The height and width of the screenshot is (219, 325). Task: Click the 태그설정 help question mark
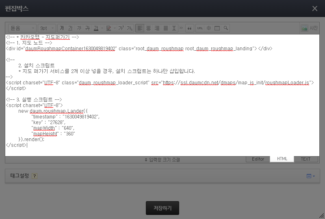click(x=35, y=176)
